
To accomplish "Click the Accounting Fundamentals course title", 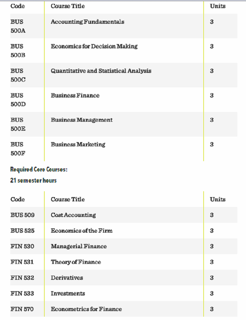I will 87,22.
